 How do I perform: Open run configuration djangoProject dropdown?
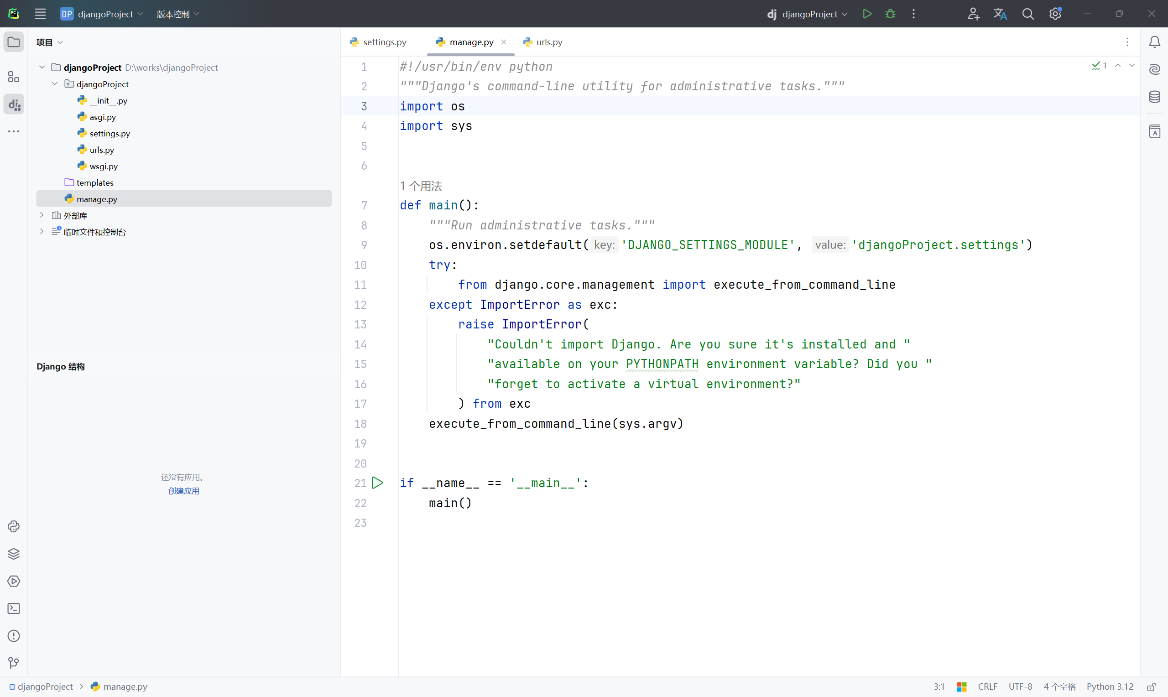point(807,14)
